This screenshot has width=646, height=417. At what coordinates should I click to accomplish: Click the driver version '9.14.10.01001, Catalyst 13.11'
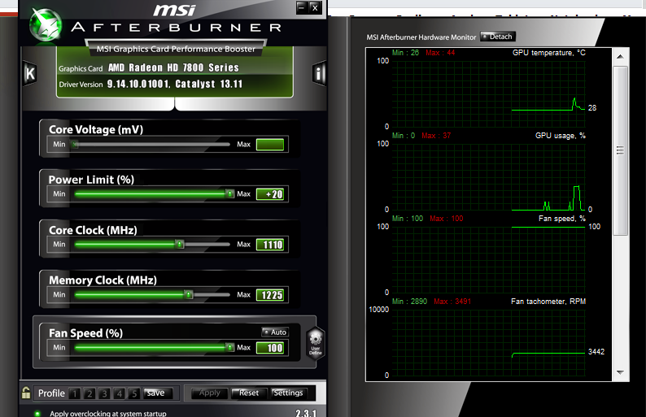coord(175,84)
